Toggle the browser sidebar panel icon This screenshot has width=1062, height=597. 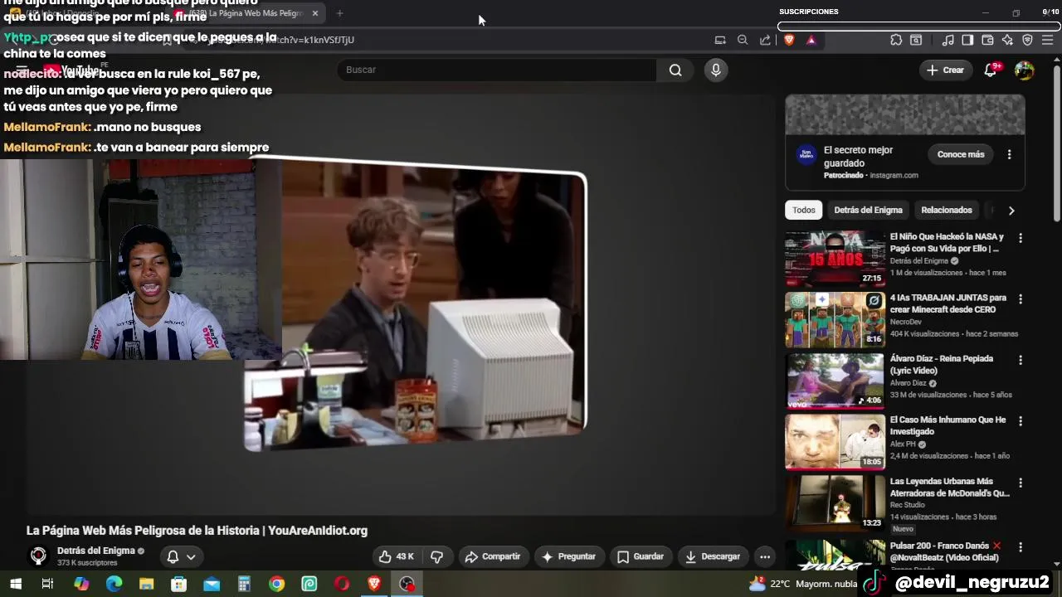point(967,40)
